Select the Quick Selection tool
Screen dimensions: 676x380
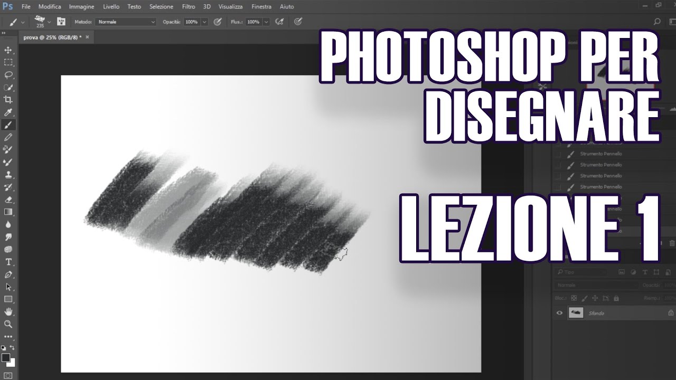point(8,88)
